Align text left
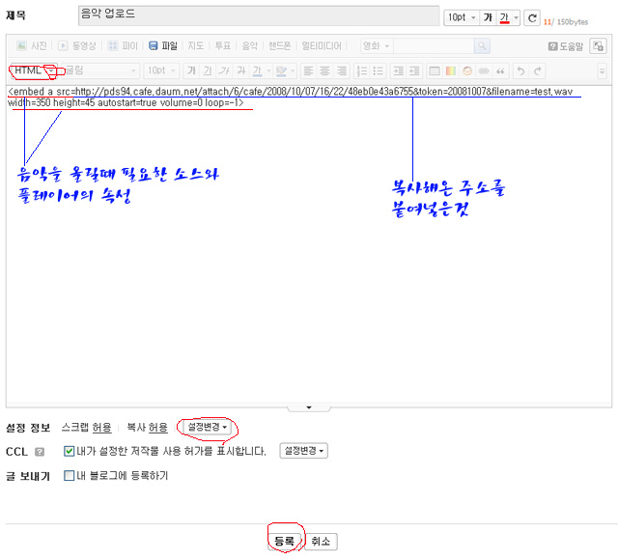 point(308,70)
